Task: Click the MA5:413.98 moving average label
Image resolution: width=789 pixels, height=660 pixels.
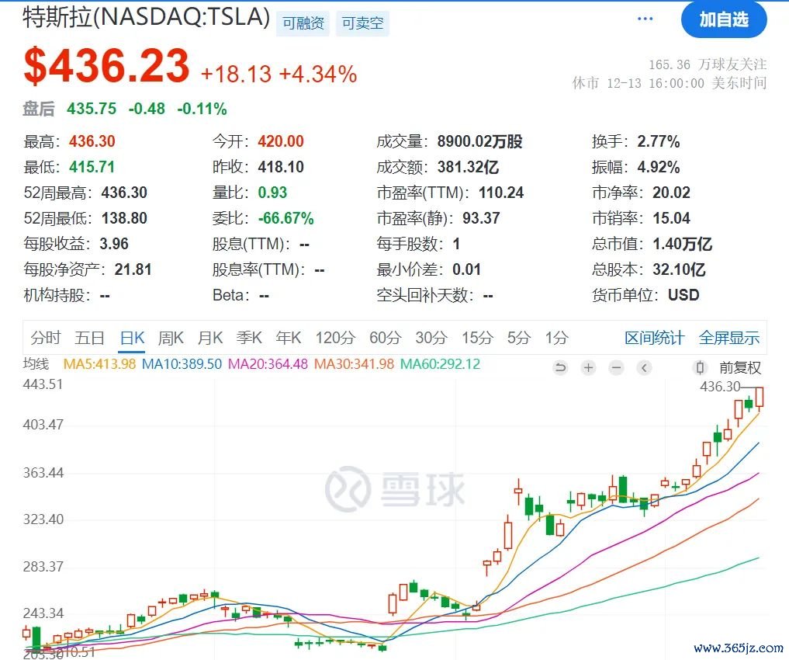Action: pyautogui.click(x=99, y=364)
